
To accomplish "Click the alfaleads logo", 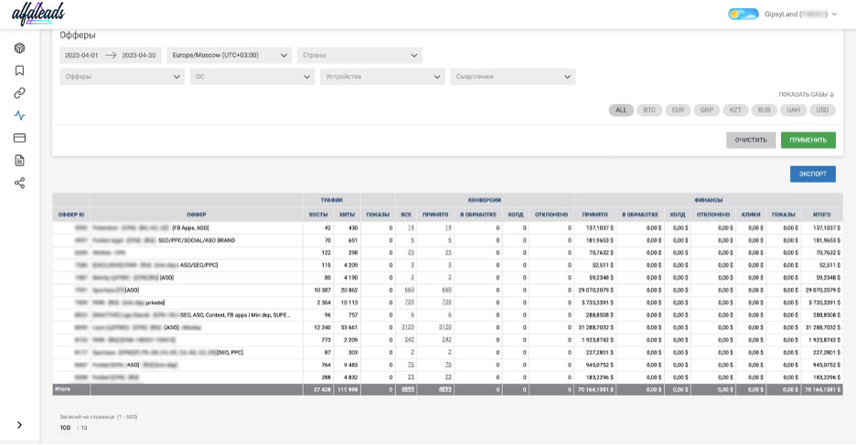I will click(38, 13).
